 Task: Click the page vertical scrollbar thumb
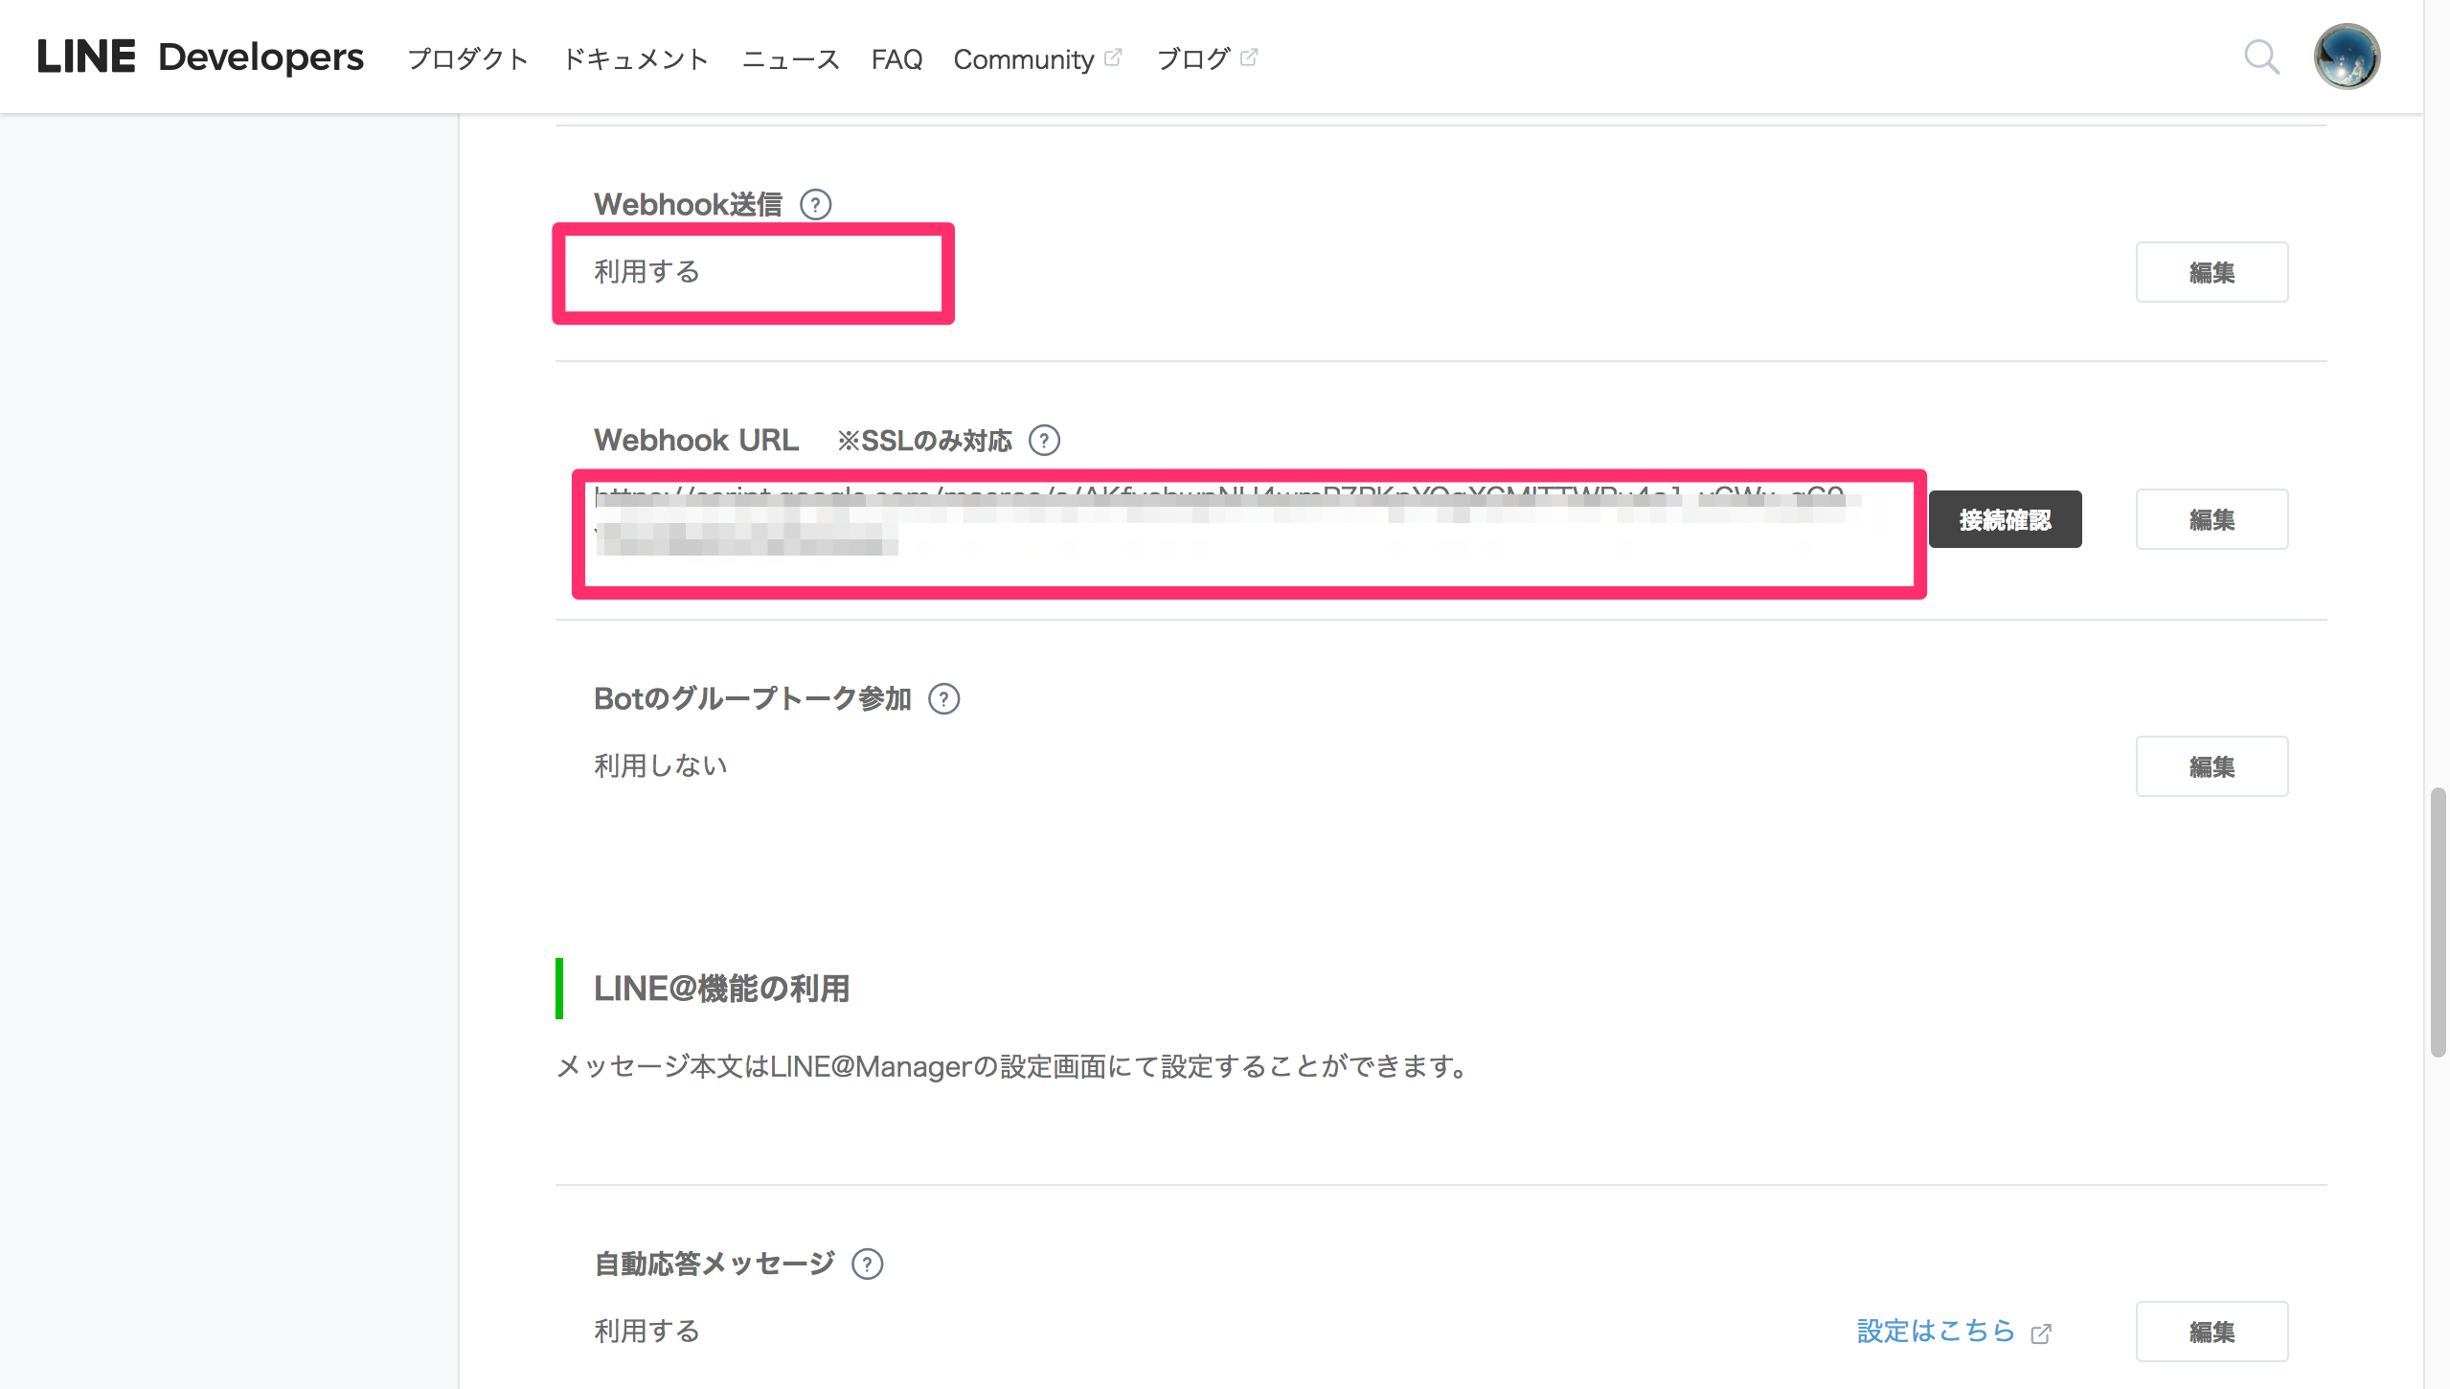pos(2438,922)
